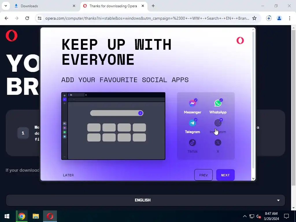The width and height of the screenshot is (296, 222).
Task: Open the Chrome profile icon
Action: (279, 18)
